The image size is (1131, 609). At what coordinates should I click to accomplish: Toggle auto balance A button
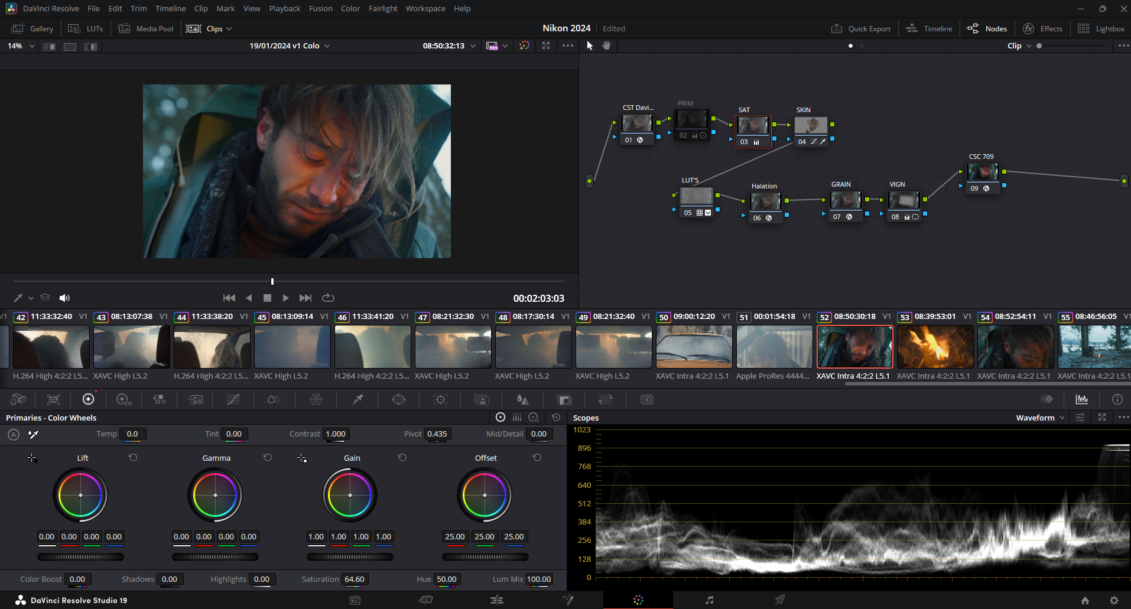pos(14,435)
